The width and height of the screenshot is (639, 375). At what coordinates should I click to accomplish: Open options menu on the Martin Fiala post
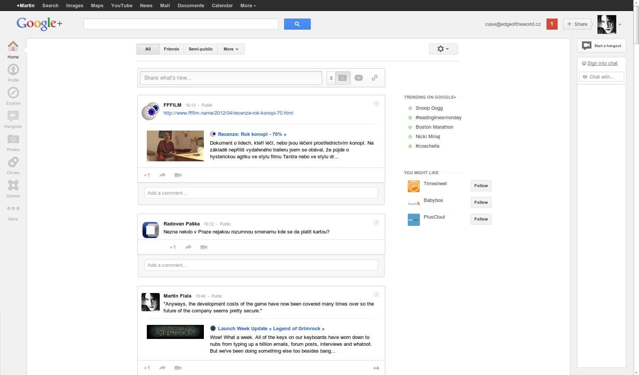[x=376, y=295]
